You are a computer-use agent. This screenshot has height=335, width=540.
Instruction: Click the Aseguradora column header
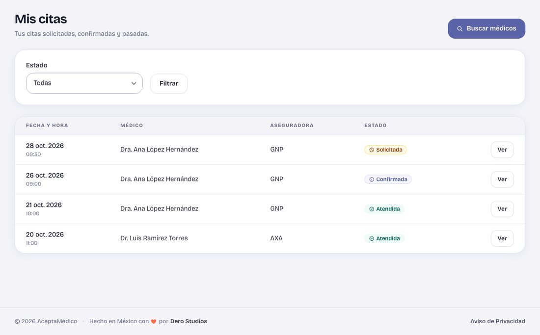(x=292, y=126)
